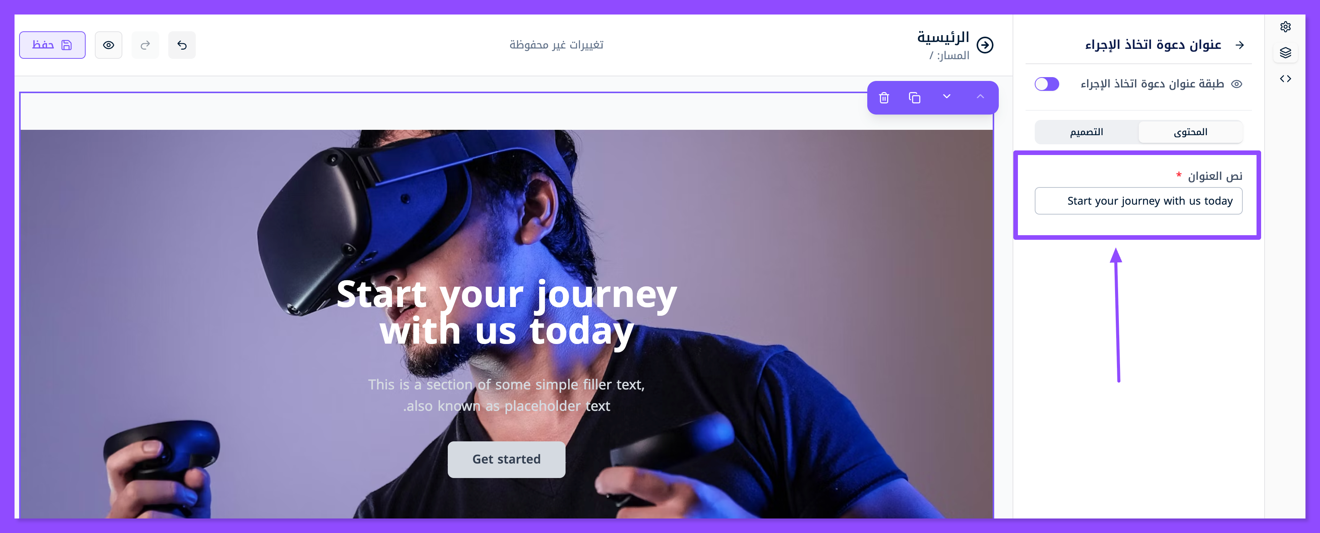
Task: Select المحتوى tab
Action: [x=1190, y=132]
